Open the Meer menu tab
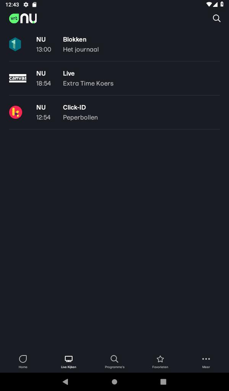 click(206, 361)
